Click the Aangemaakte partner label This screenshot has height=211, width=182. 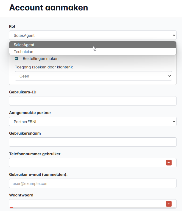[30, 113]
